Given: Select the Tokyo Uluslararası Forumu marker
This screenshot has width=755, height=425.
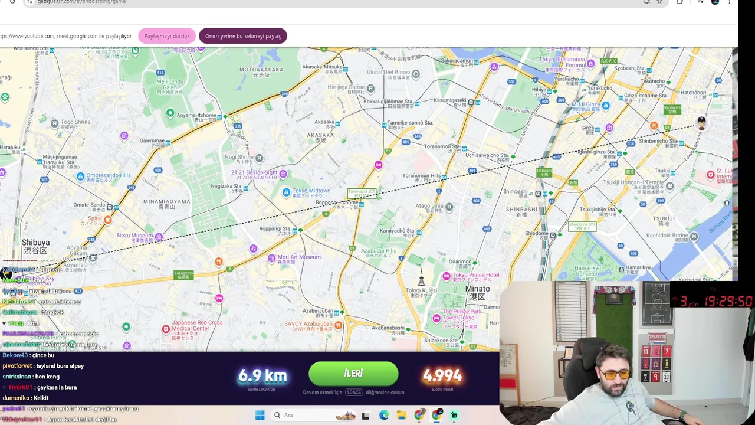Looking at the screenshot, I should (x=591, y=63).
